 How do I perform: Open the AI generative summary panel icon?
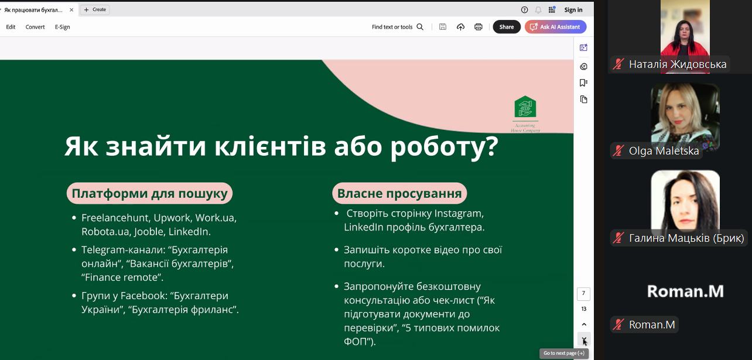(x=583, y=48)
